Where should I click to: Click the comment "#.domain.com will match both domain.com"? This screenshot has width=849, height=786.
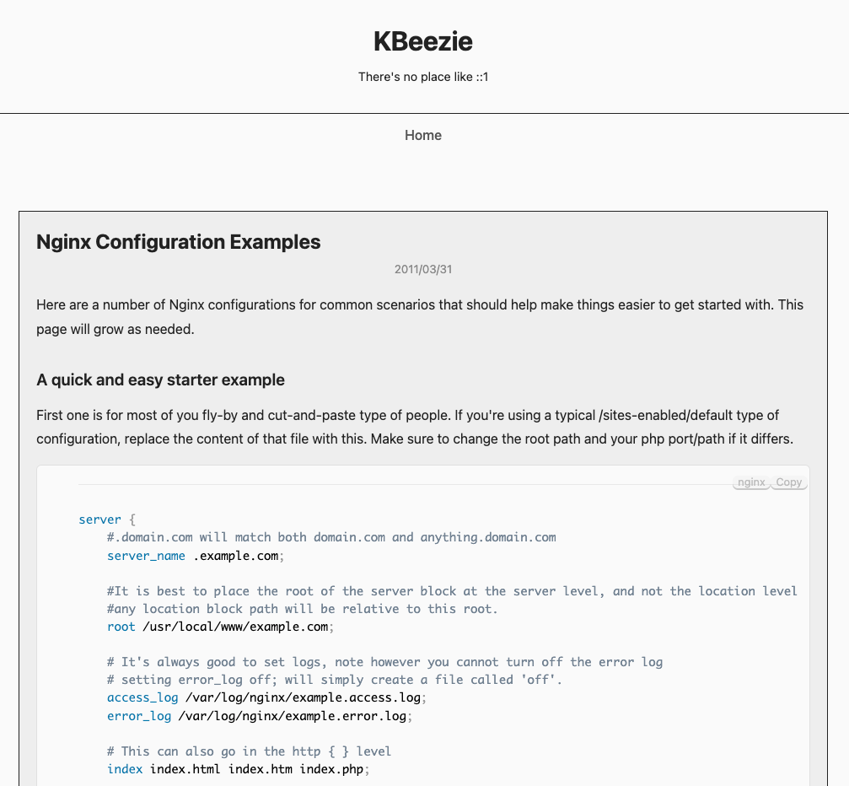click(x=331, y=537)
